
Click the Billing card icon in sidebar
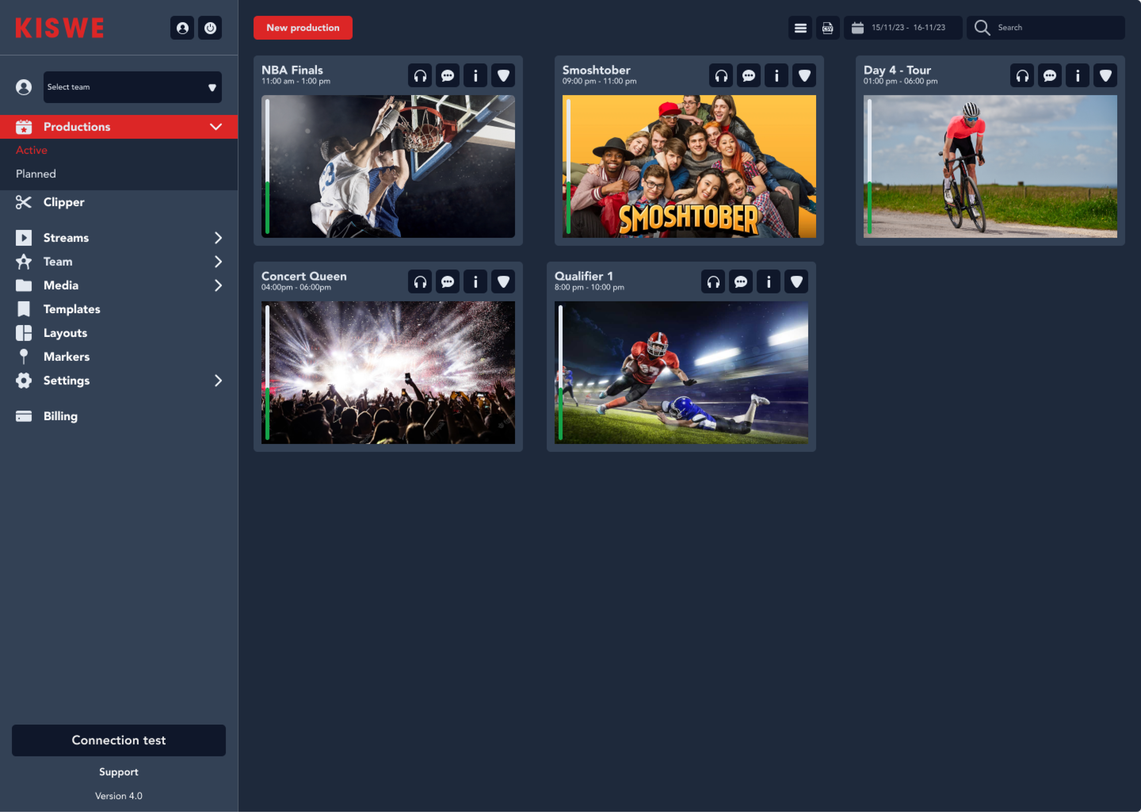click(x=23, y=416)
